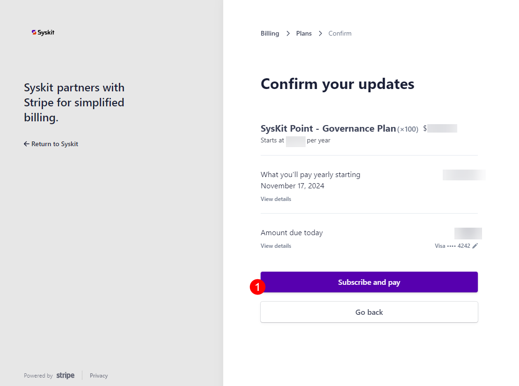Select the Confirm breadcrumb item
The width and height of the screenshot is (519, 386).
pyautogui.click(x=340, y=33)
